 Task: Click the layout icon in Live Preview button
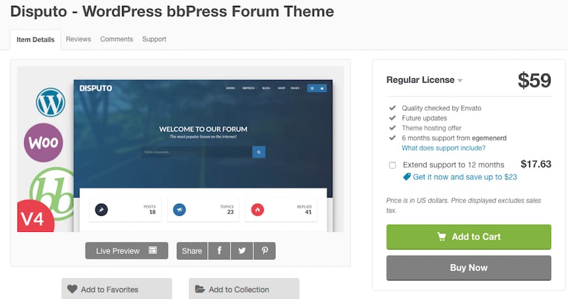[x=153, y=250]
